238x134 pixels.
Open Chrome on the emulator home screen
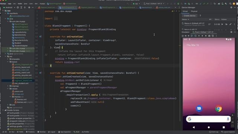tap(218, 108)
